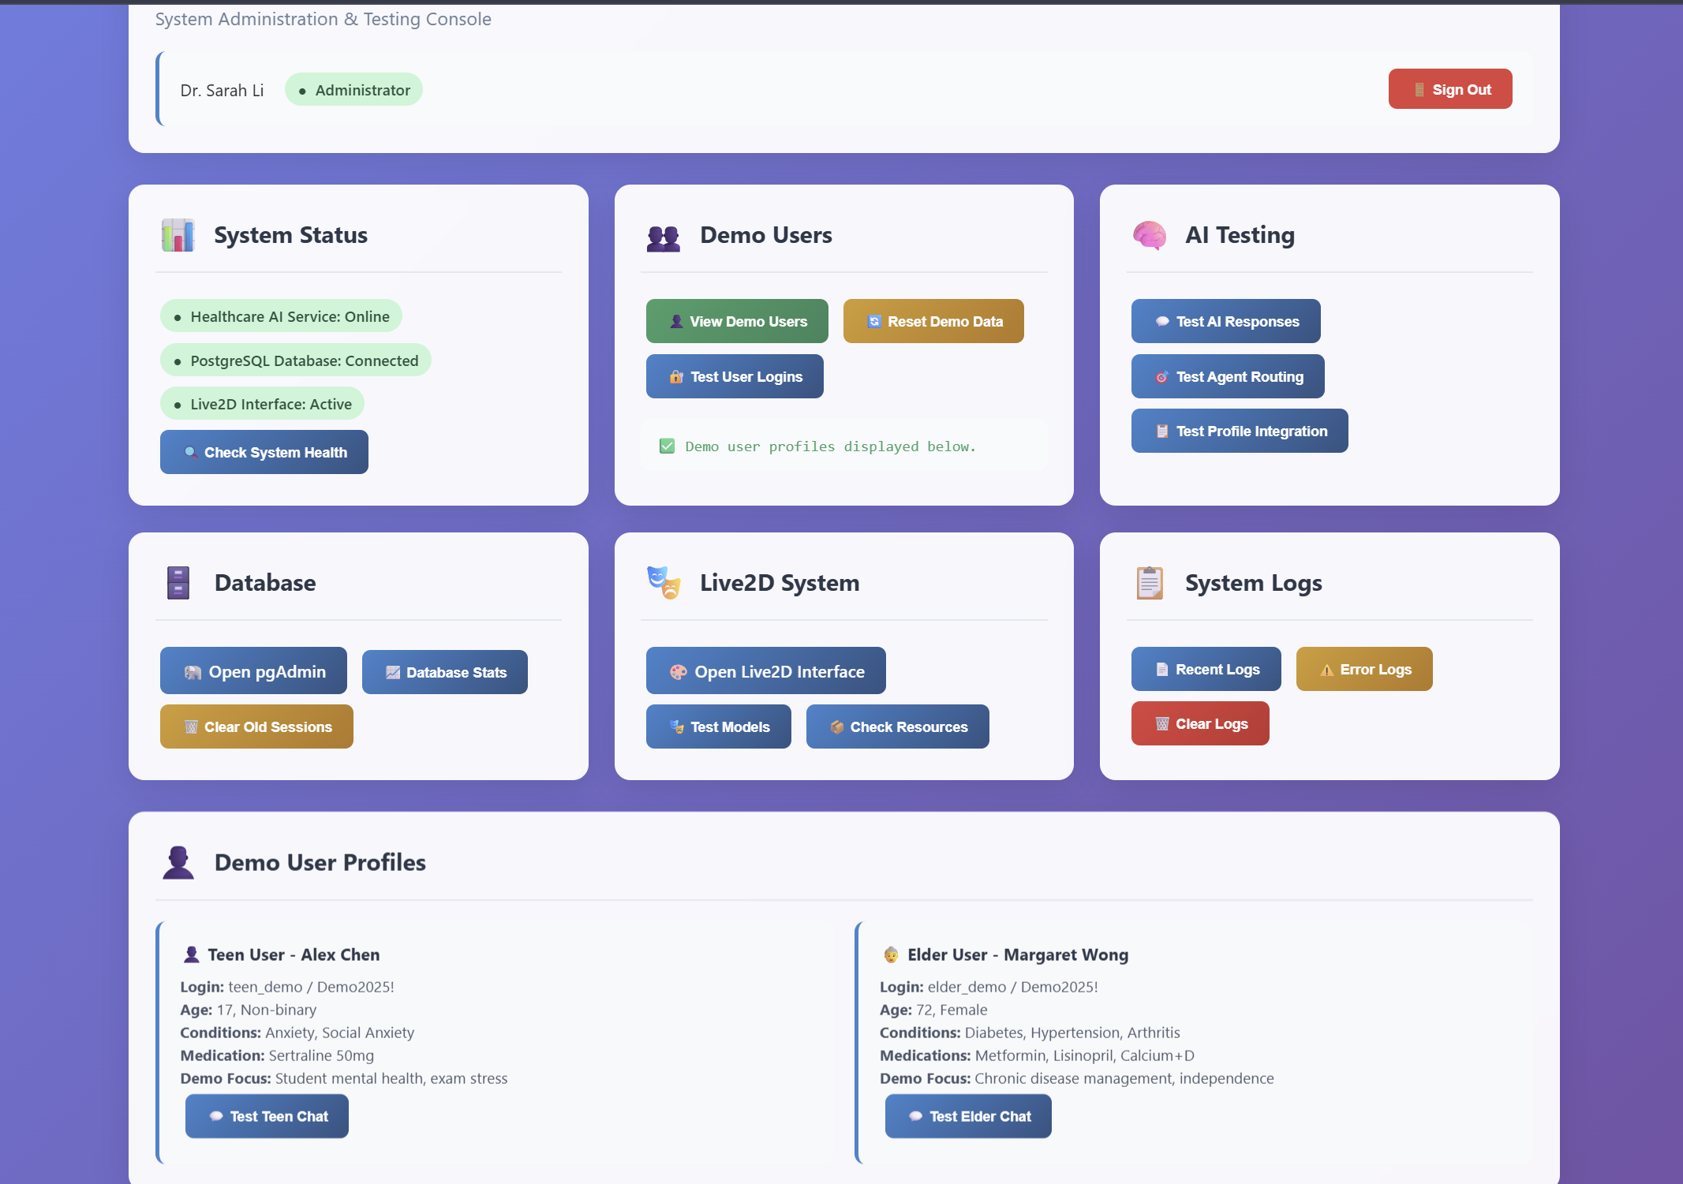Open View Demo Users
Viewport: 1683px width, 1184px height.
click(737, 321)
